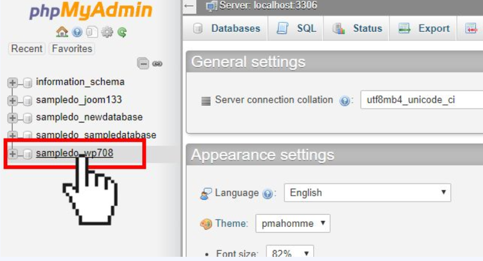The height and width of the screenshot is (261, 483).
Task: Click the server connection collation field
Action: pos(420,100)
